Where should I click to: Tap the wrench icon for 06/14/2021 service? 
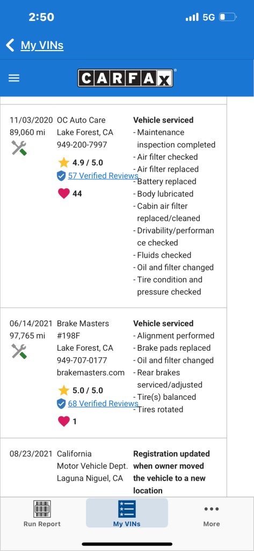point(19,351)
